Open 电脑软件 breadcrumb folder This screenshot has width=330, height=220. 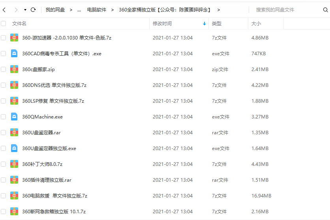(x=97, y=10)
